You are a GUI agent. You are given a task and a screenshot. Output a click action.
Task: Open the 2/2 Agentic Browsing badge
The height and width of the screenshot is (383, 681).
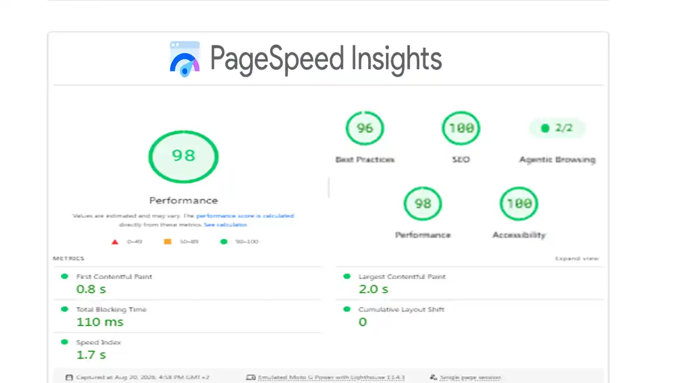pyautogui.click(x=557, y=128)
